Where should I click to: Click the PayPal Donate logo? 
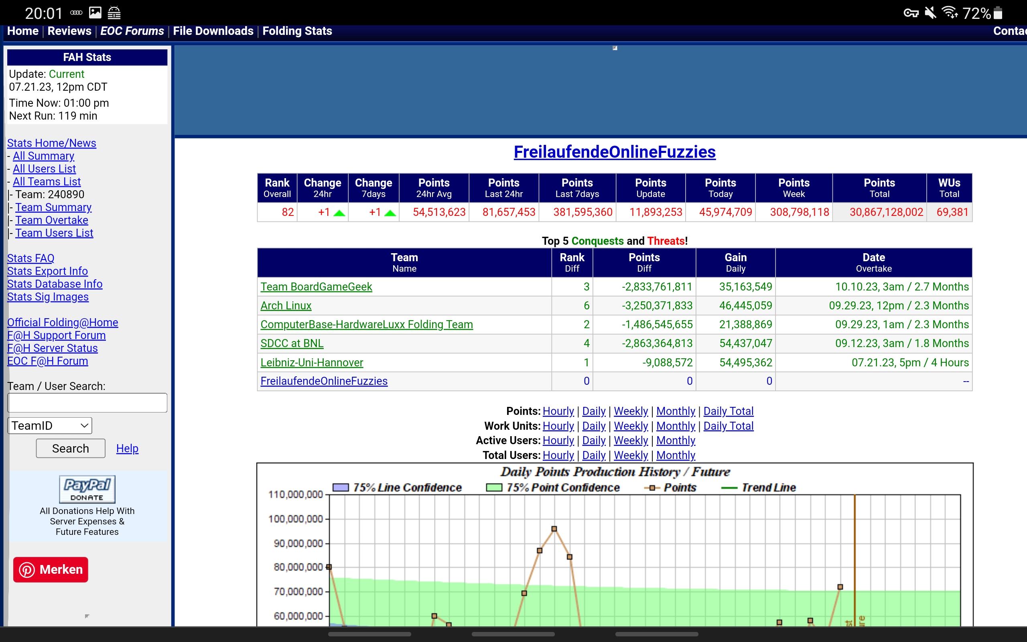click(x=87, y=489)
